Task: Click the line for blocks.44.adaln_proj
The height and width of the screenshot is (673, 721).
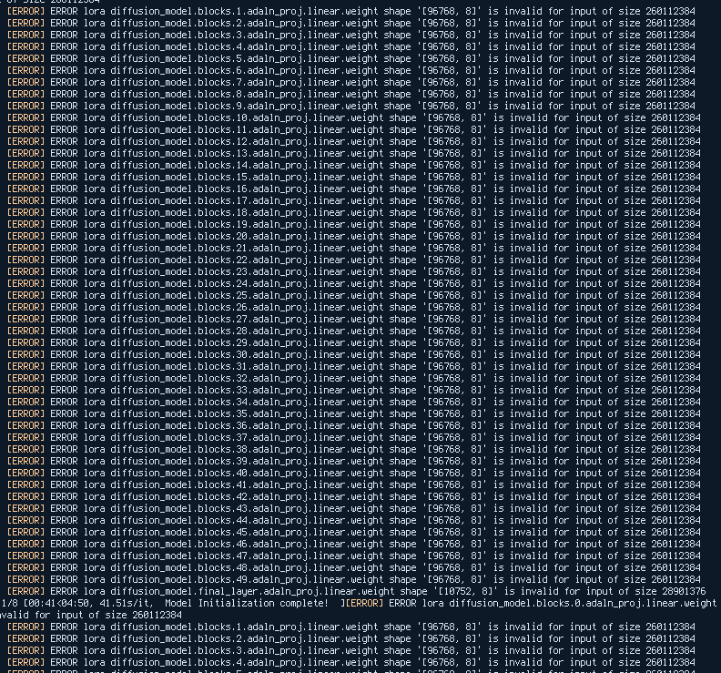Action: tap(353, 521)
